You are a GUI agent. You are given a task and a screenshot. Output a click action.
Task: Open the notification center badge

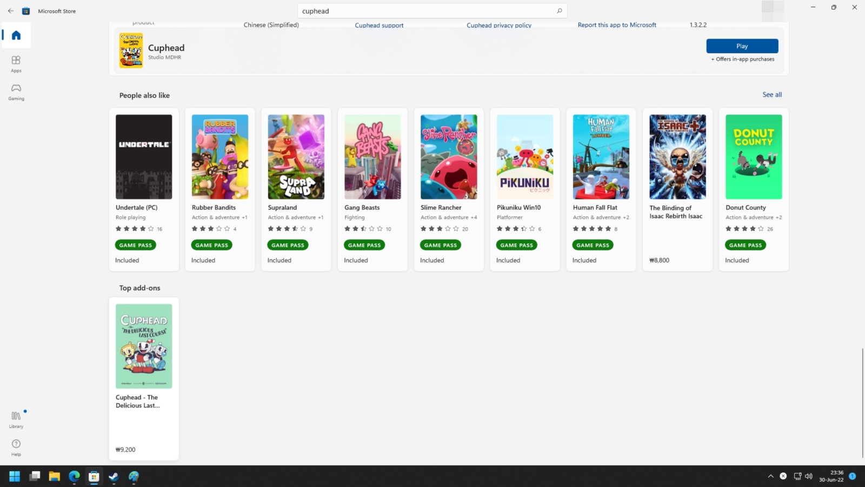[853, 476]
